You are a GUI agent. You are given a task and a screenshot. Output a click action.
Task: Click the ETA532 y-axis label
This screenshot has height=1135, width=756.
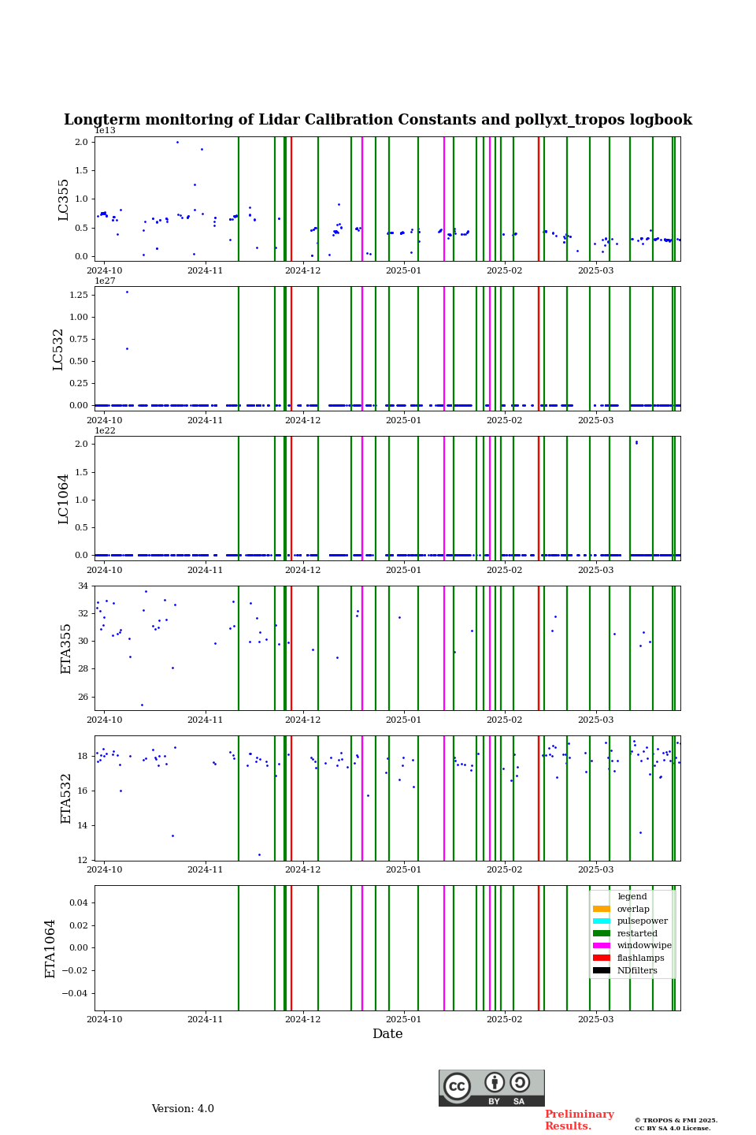tap(66, 798)
